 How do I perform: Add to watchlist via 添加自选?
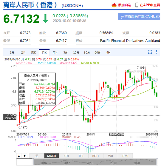[125, 5]
